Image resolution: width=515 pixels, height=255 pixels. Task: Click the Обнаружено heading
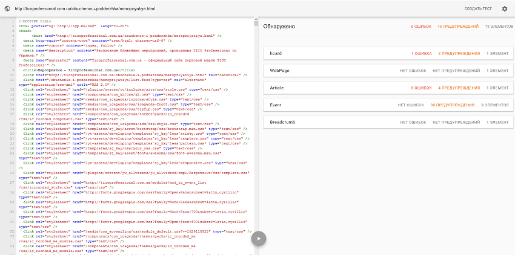click(x=279, y=27)
